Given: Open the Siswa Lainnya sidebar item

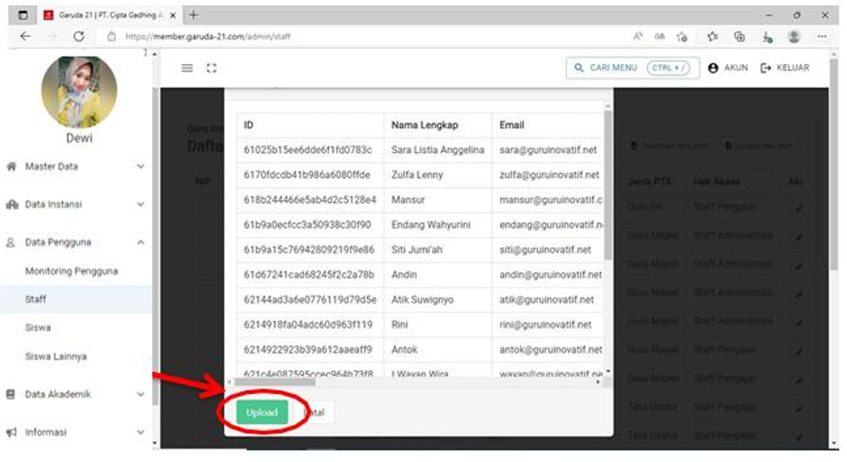Looking at the screenshot, I should (56, 356).
